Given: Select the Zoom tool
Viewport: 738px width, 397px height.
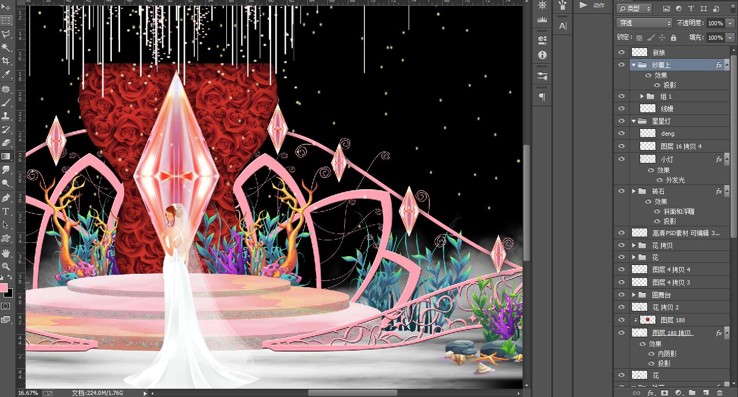Looking at the screenshot, I should coord(6,267).
